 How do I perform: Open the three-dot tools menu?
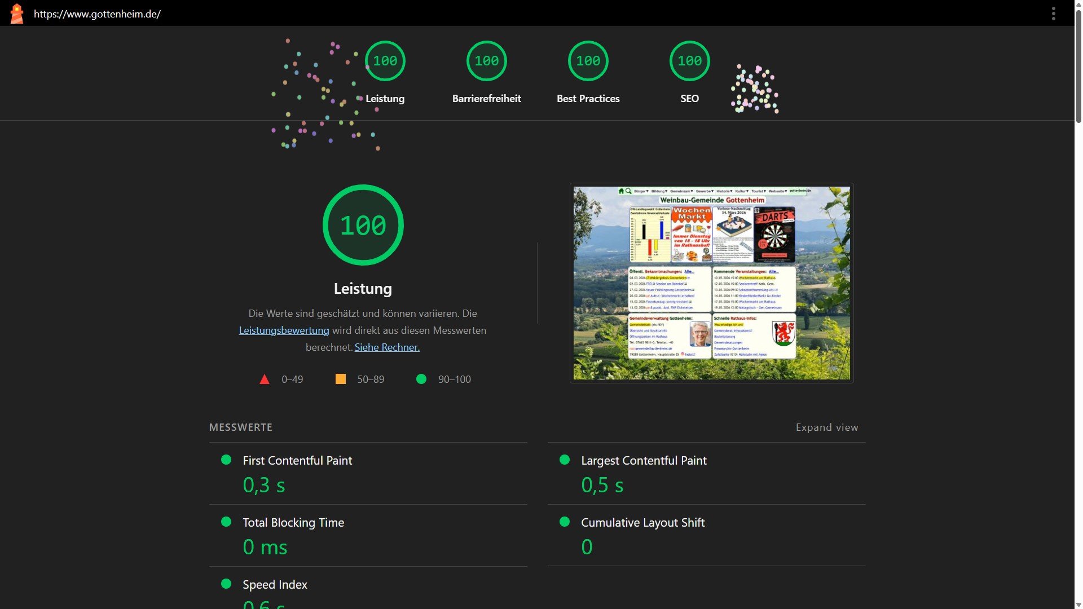click(1053, 14)
